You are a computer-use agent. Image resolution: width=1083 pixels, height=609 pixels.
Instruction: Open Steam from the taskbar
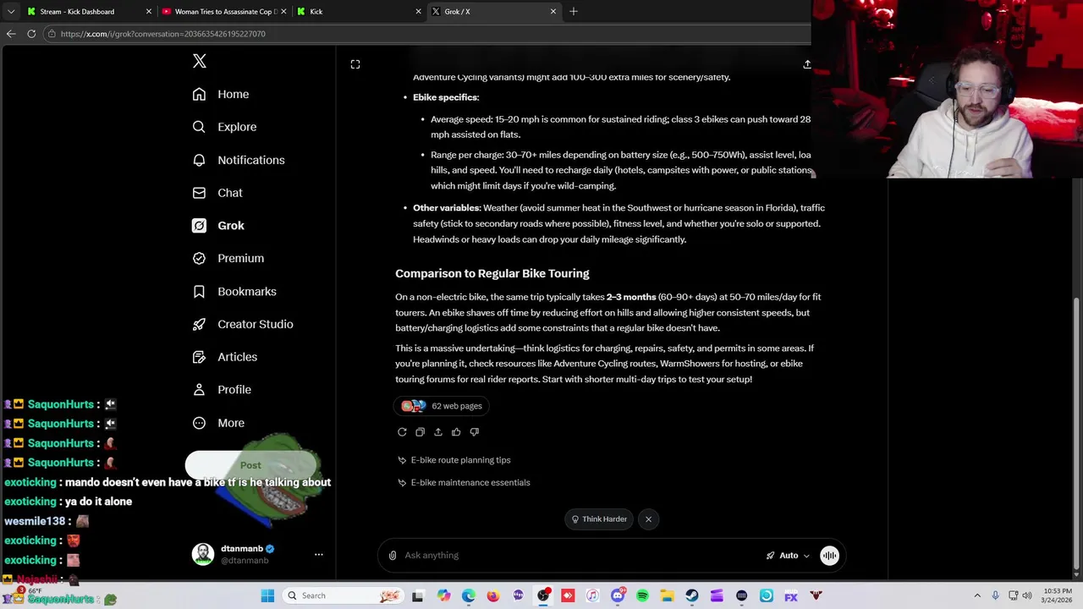pos(692,595)
